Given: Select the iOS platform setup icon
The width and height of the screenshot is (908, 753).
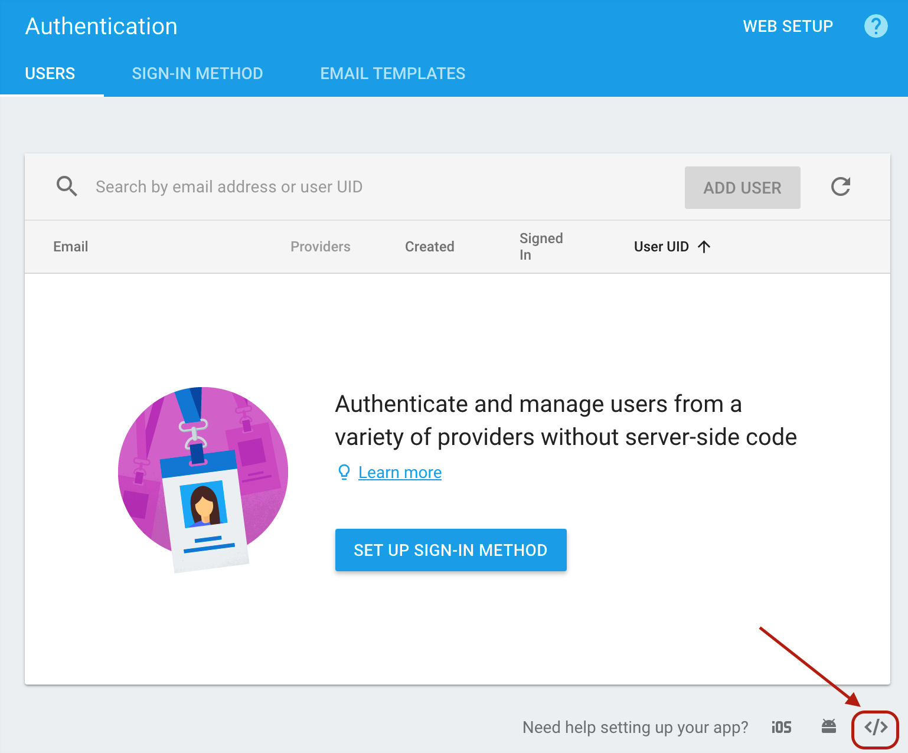Looking at the screenshot, I should [780, 727].
